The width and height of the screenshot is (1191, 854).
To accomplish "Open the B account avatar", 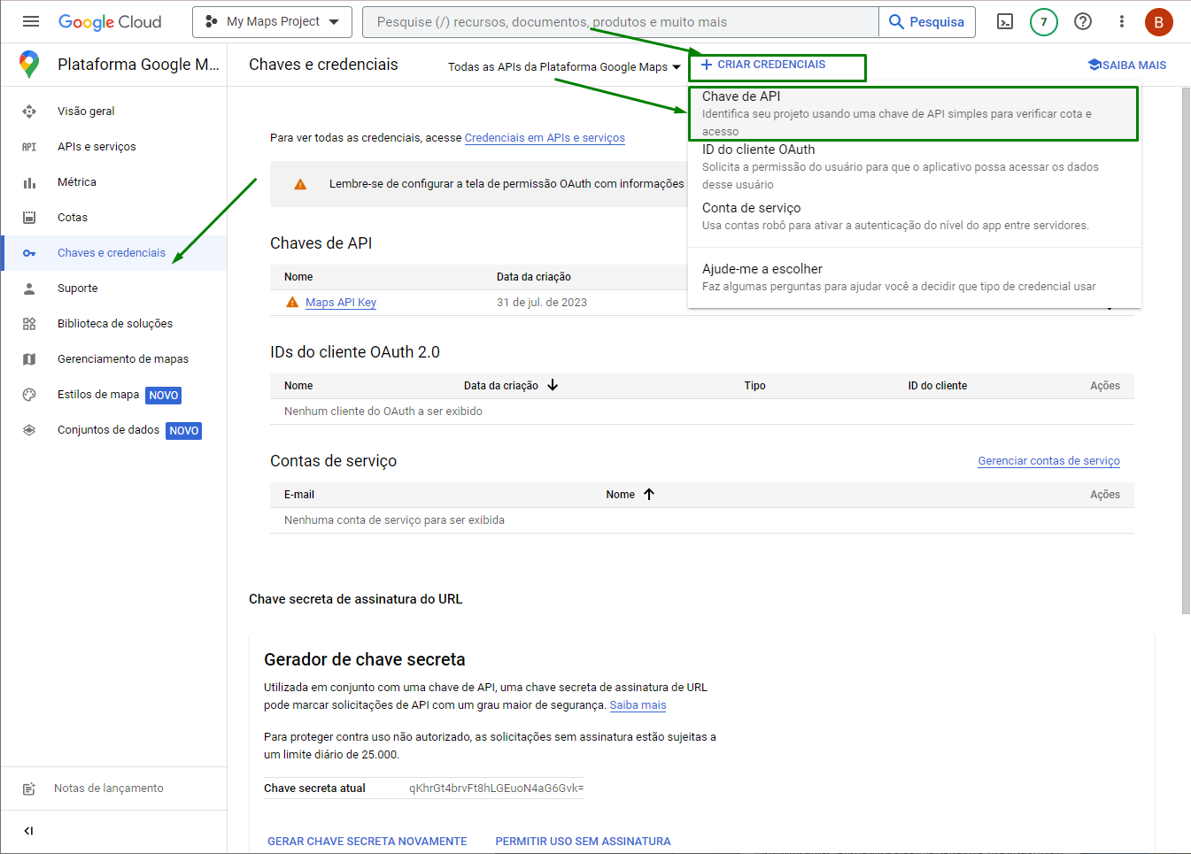I will point(1158,22).
